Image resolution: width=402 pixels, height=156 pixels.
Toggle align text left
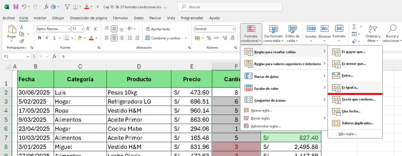[x=107, y=38]
